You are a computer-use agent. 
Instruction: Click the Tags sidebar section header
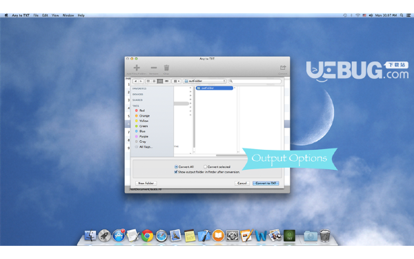coord(135,106)
